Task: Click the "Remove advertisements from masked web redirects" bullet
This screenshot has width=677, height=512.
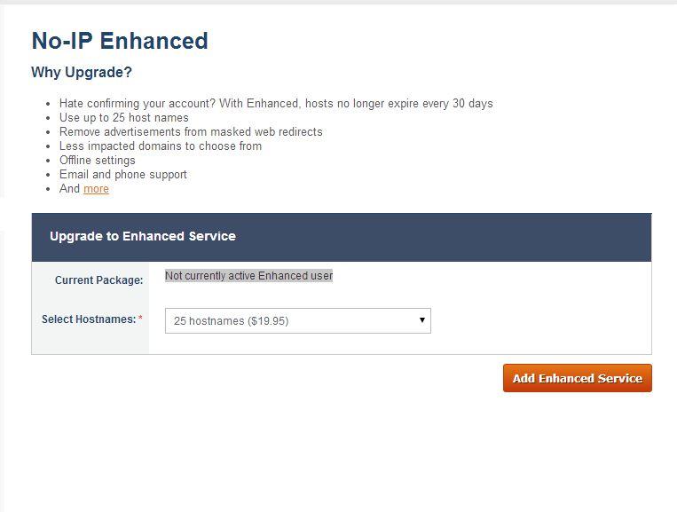Action: coord(191,132)
